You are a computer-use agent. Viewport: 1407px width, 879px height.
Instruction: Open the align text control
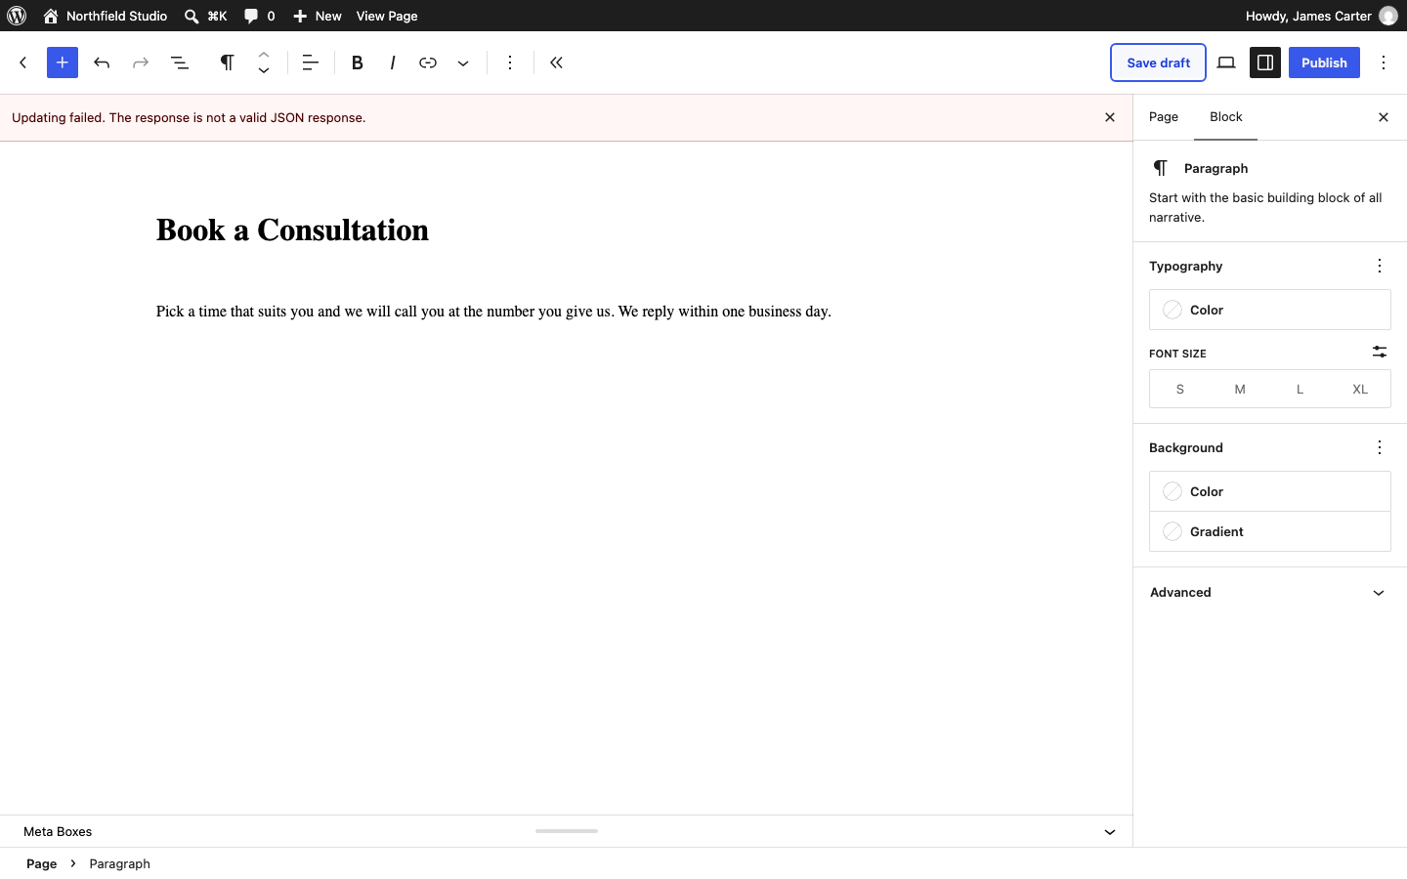(x=311, y=63)
